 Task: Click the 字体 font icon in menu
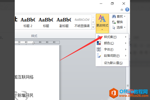(99, 49)
